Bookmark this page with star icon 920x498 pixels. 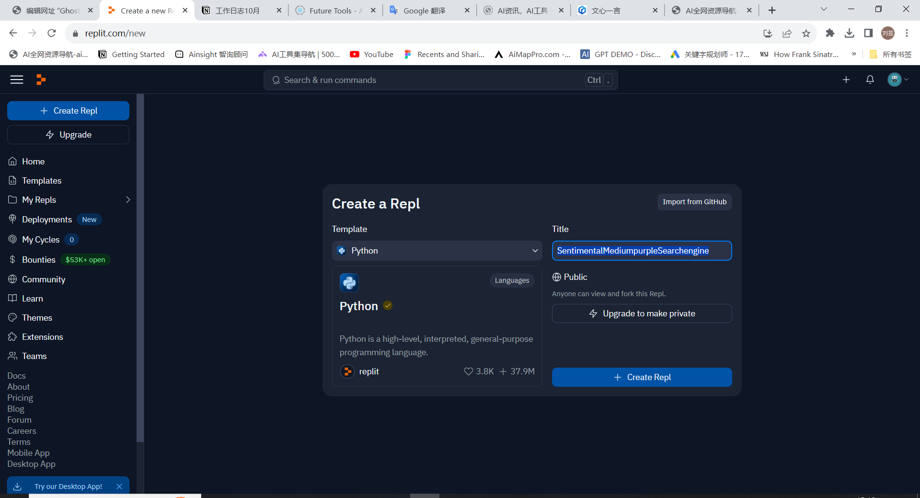[x=806, y=33]
